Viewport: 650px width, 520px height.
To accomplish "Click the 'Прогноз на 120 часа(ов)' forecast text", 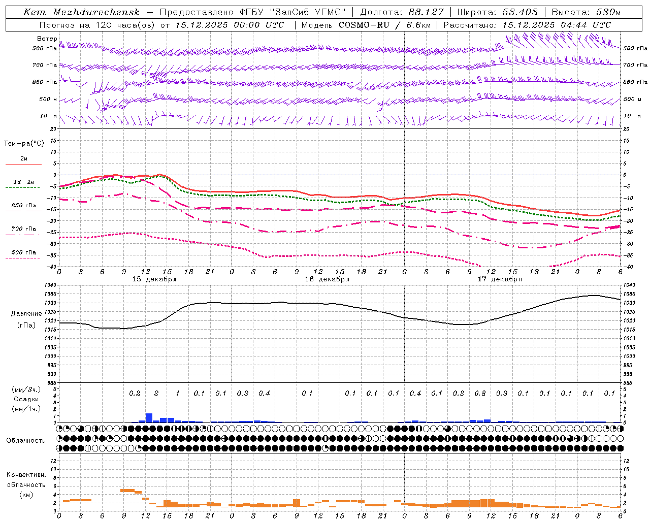I will click(x=97, y=25).
